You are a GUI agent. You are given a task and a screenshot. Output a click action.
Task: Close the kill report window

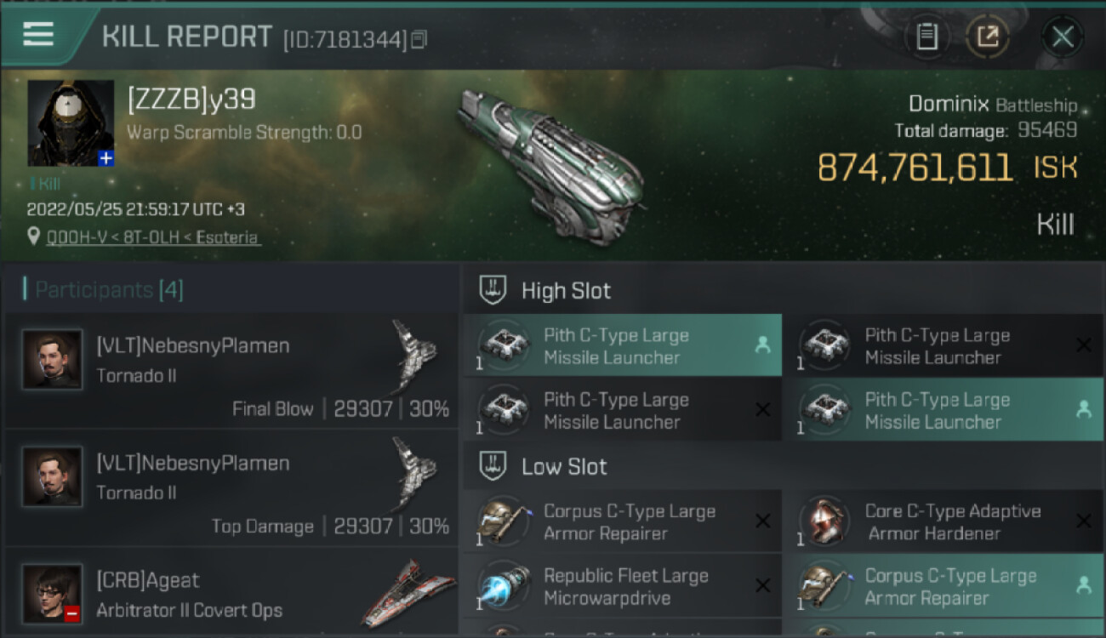1062,37
